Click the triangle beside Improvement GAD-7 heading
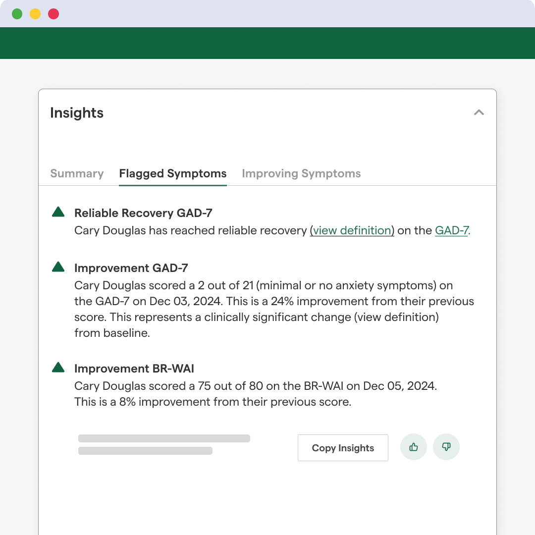This screenshot has height=535, width=535. (x=58, y=267)
